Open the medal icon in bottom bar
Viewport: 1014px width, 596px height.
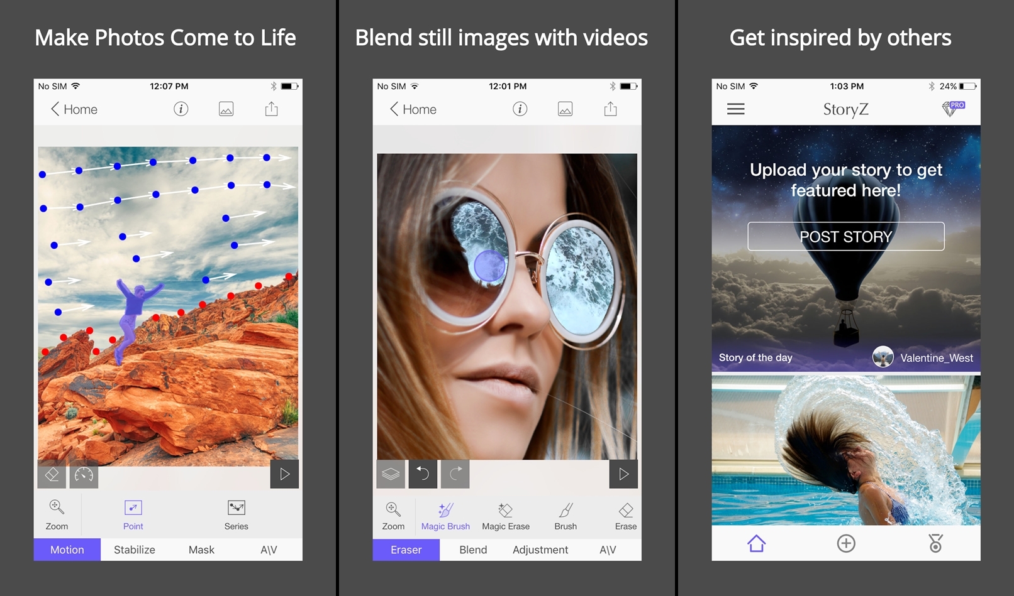click(936, 543)
